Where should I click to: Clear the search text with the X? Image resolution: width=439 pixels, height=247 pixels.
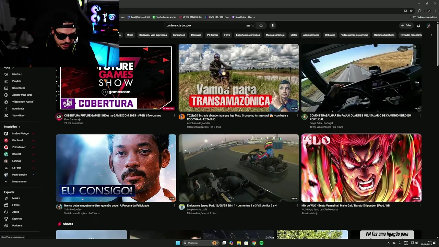tap(253, 25)
